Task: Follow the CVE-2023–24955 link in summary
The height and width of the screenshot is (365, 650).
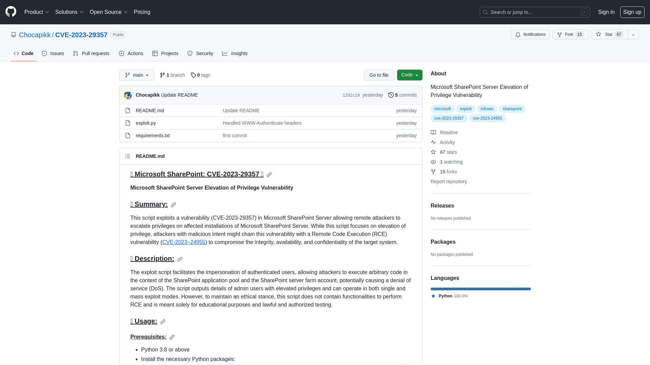Action: 184,242
